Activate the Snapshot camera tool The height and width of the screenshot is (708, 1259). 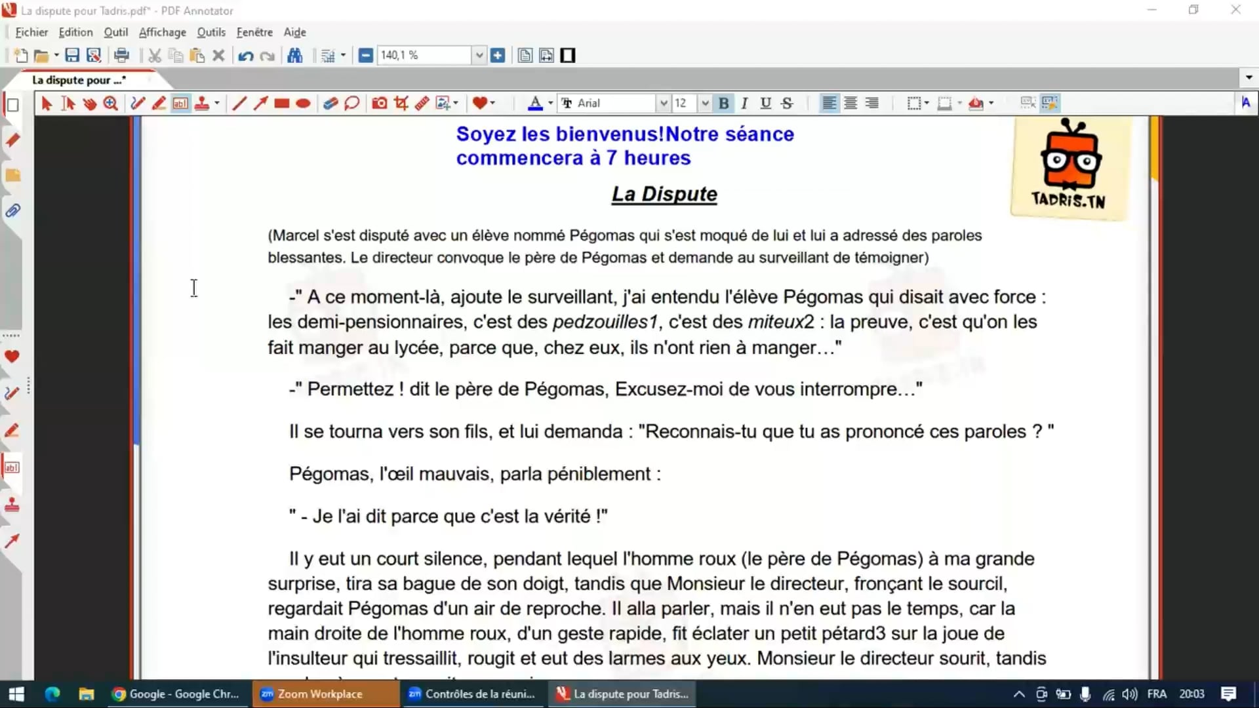coord(379,103)
